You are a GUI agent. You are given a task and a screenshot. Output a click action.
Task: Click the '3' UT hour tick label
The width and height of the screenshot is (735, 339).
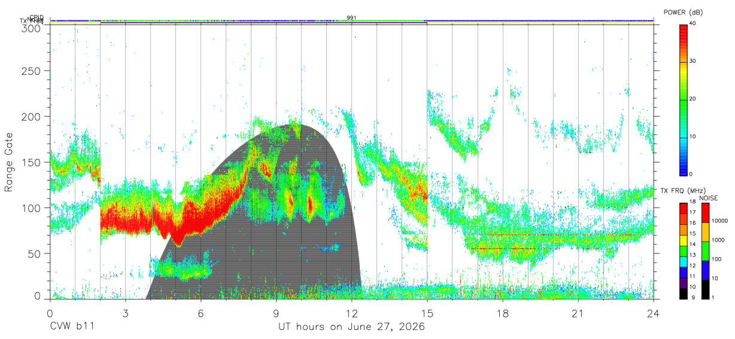125,314
